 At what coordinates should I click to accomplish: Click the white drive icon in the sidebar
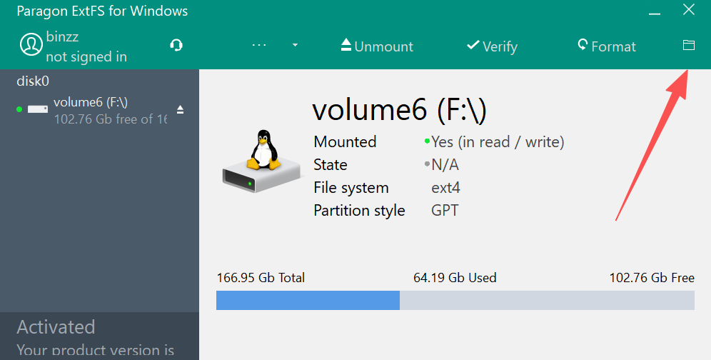[x=38, y=109]
